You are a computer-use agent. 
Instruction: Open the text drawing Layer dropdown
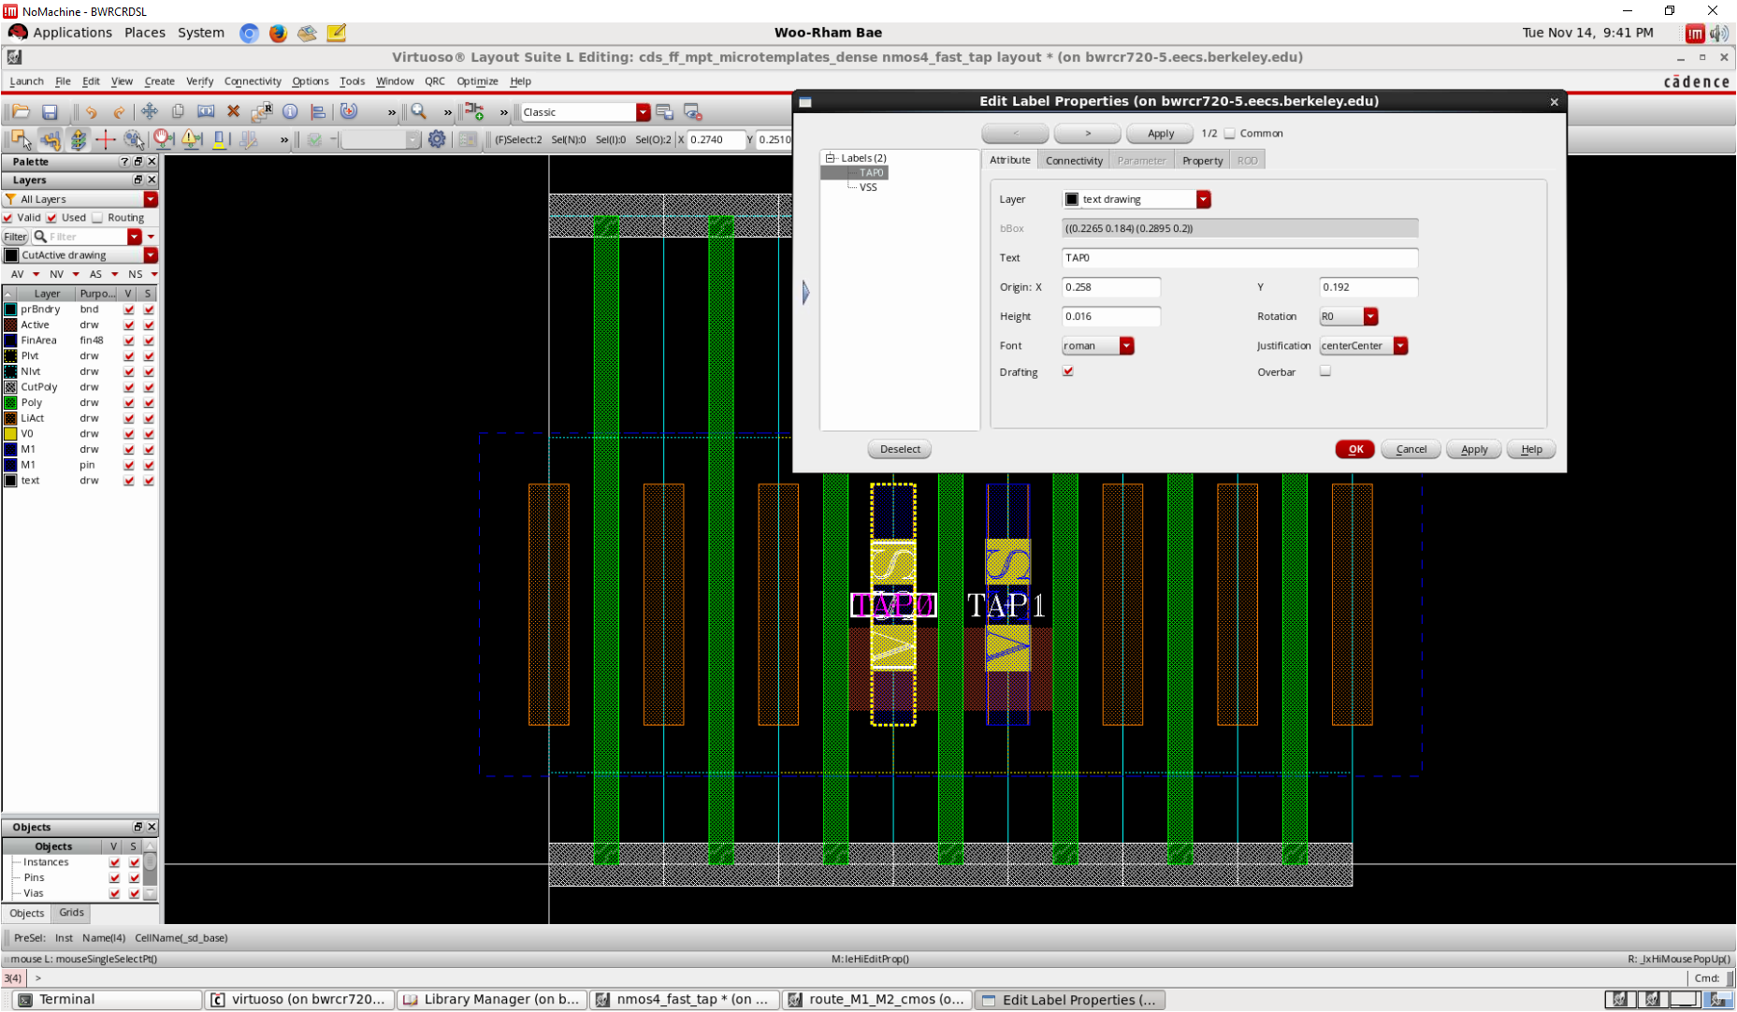(1203, 199)
